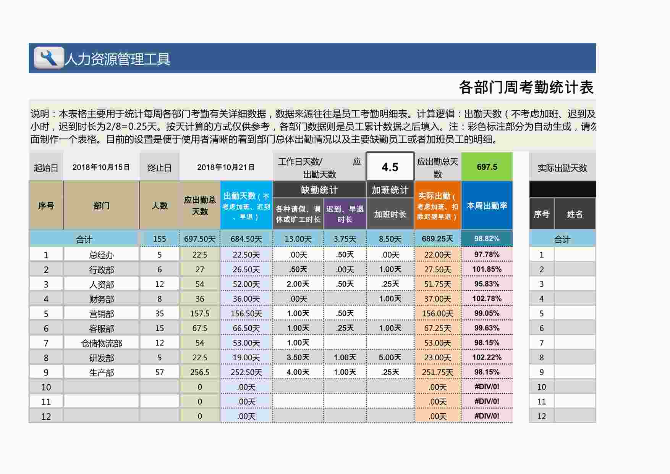Image resolution: width=670 pixels, height=474 pixels.
Task: Select the 研发部 department cell
Action: 101,358
